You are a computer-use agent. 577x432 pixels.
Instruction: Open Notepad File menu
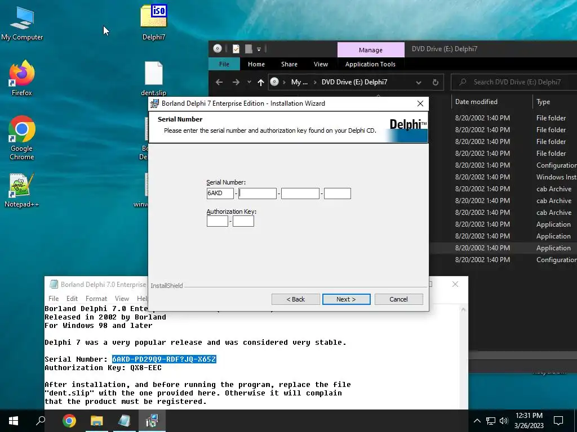coord(54,299)
